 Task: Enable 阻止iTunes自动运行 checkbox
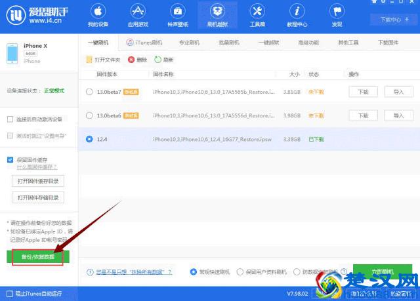10,294
